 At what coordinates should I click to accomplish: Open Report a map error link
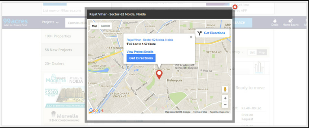coord(219,112)
